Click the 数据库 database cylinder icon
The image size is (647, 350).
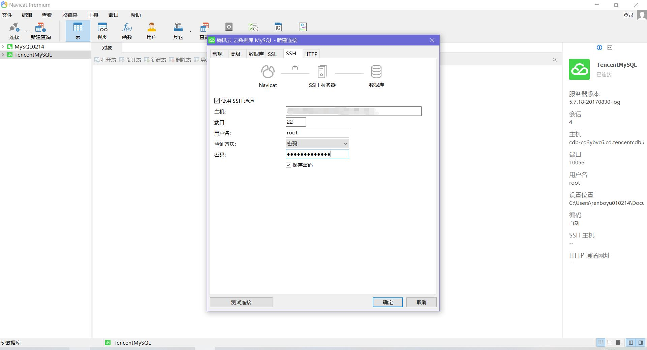[376, 71]
